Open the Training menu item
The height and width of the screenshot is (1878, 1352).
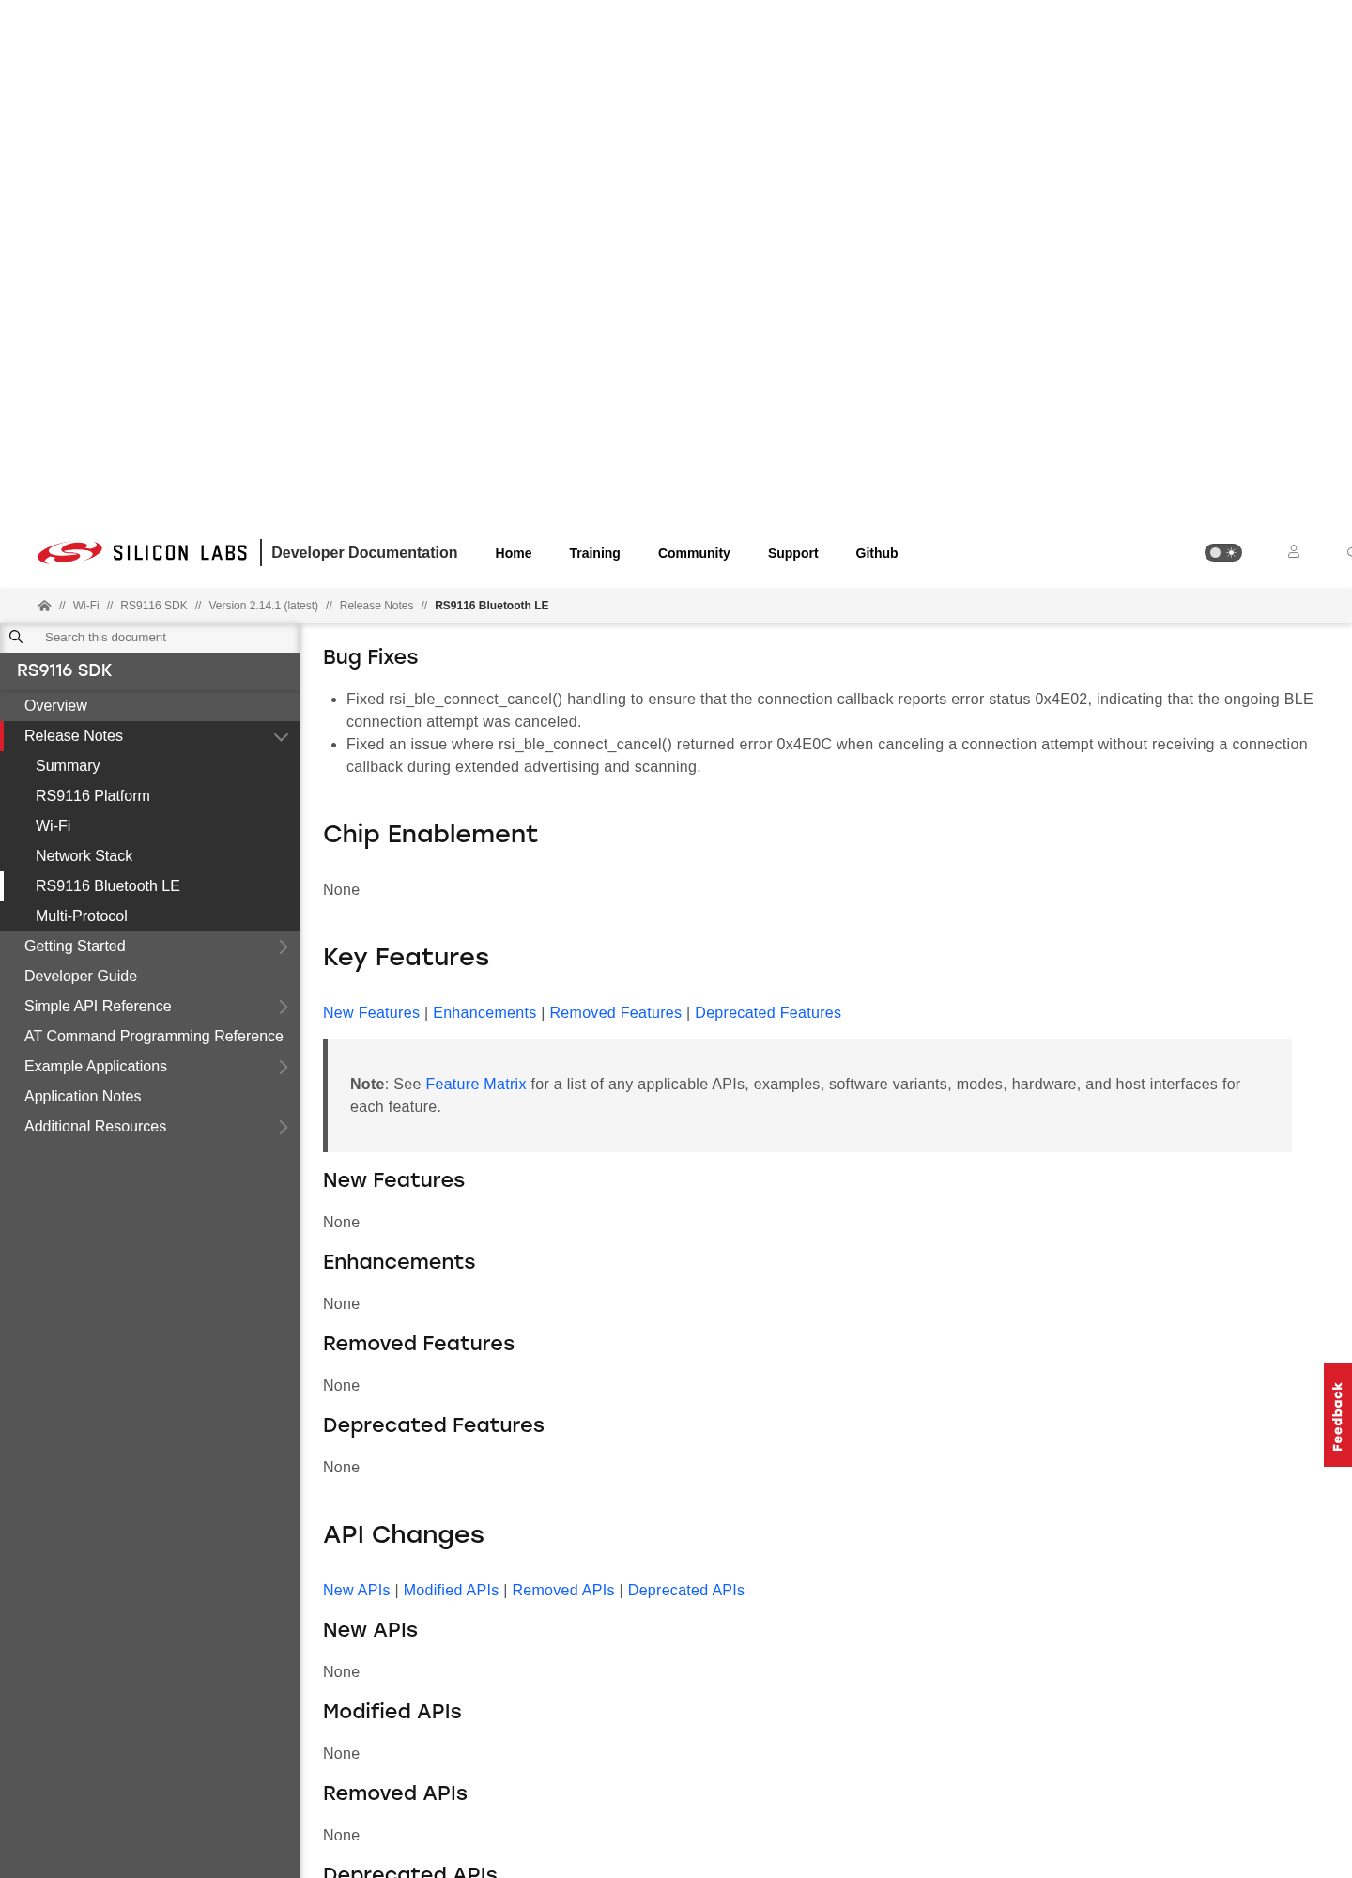click(594, 553)
